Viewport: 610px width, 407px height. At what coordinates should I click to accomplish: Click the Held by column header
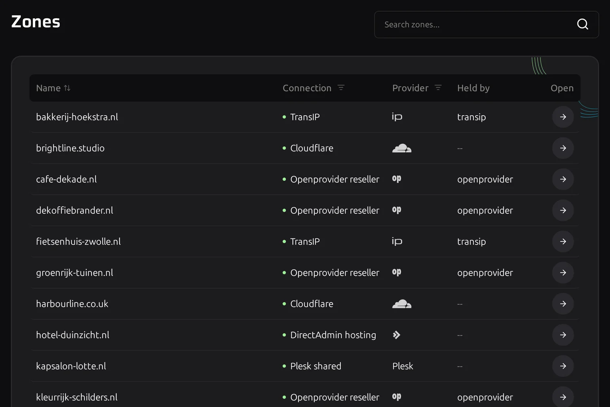(473, 88)
